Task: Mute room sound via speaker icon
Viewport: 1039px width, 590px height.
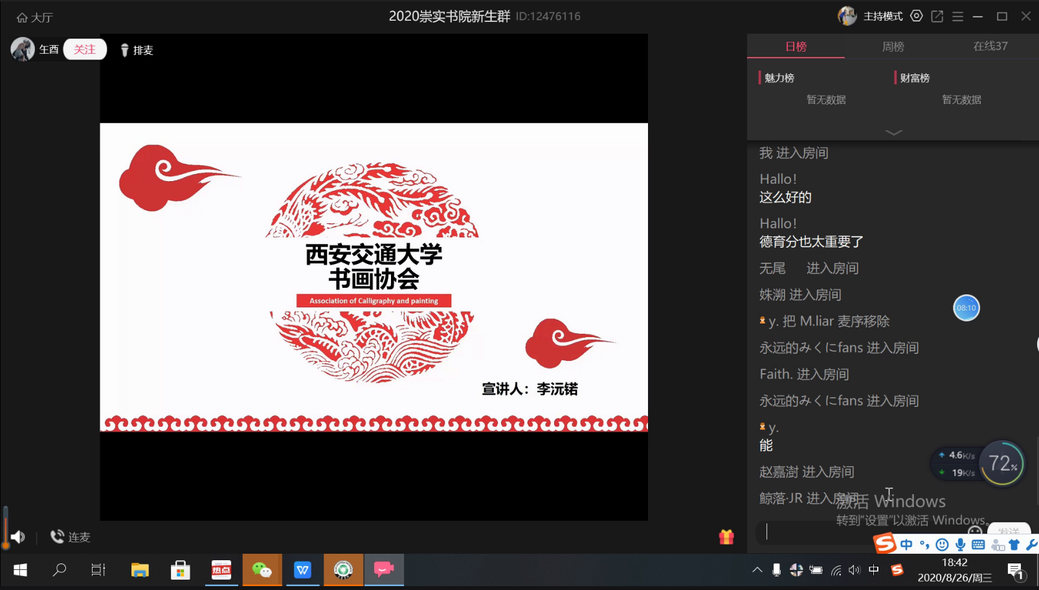Action: (x=18, y=537)
